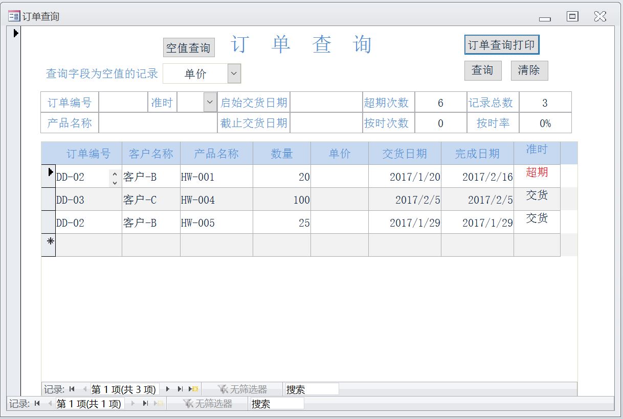Click the 查询 search button
623x419 pixels.
coord(482,70)
